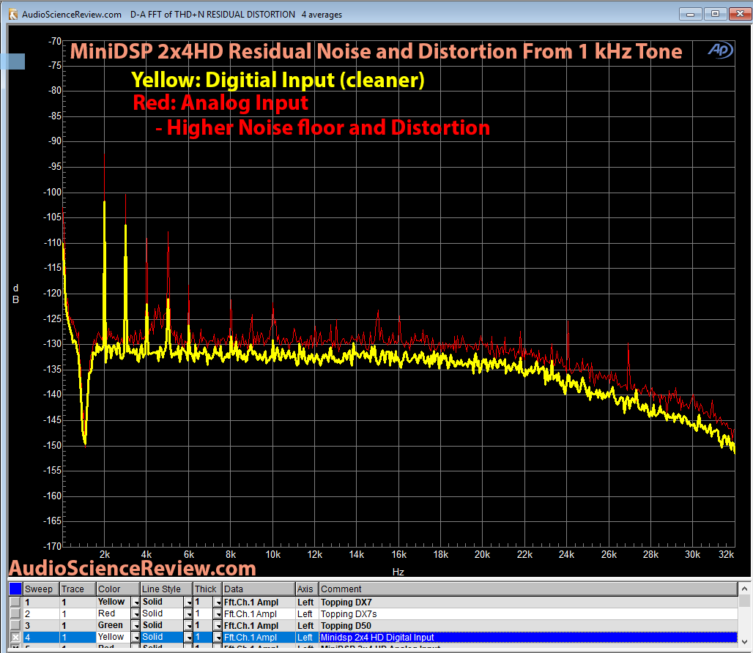Minimize the graph window

tap(691, 14)
